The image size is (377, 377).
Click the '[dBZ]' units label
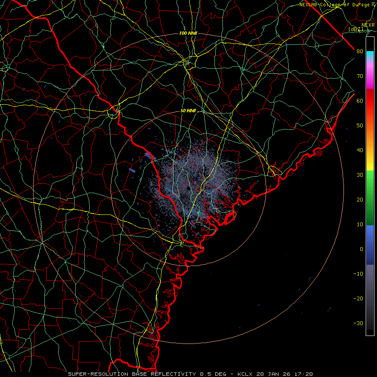[x=356, y=29]
